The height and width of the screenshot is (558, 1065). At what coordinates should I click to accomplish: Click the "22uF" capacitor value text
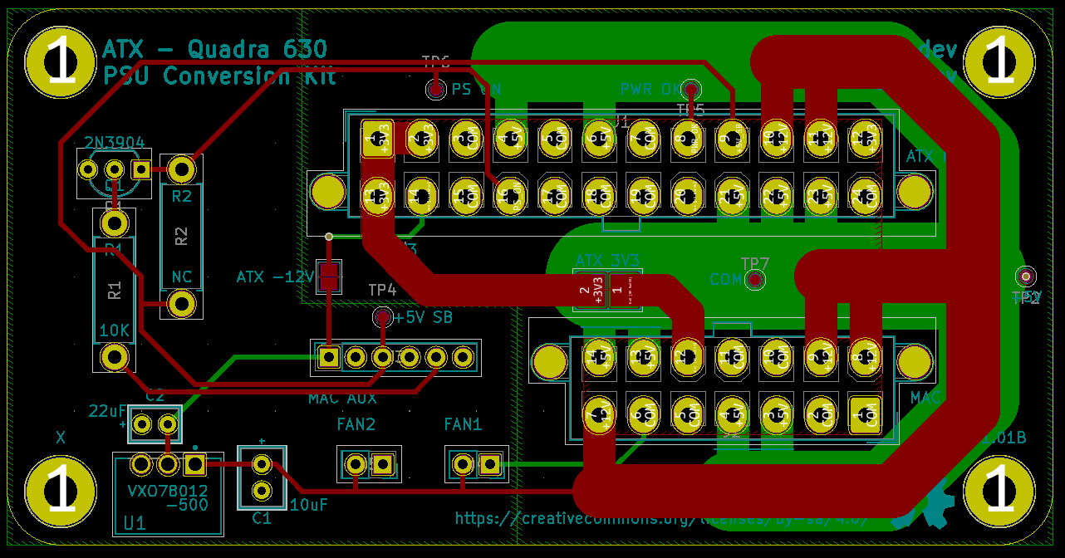pos(108,411)
